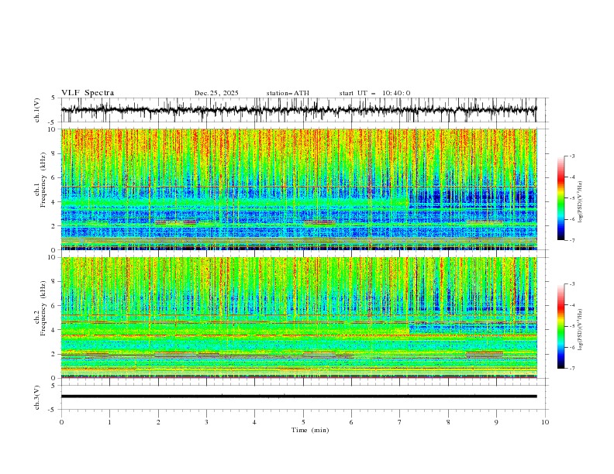
Task: Click time axis tick label "7"
Action: tap(400, 422)
